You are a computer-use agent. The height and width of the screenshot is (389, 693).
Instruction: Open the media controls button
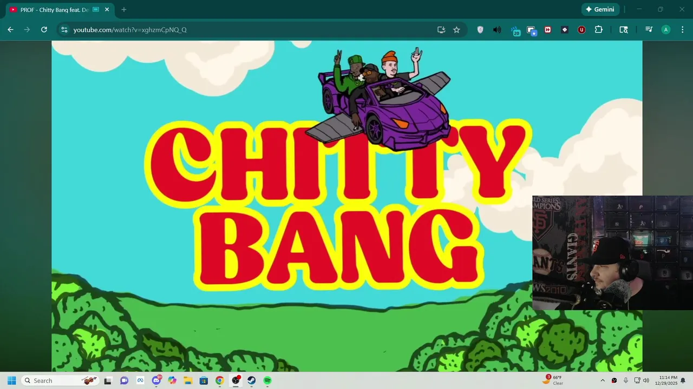(x=649, y=30)
